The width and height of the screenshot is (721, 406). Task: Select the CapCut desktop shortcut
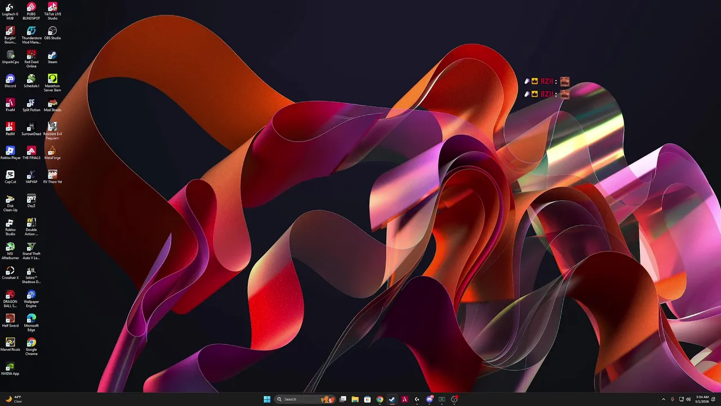10,177
